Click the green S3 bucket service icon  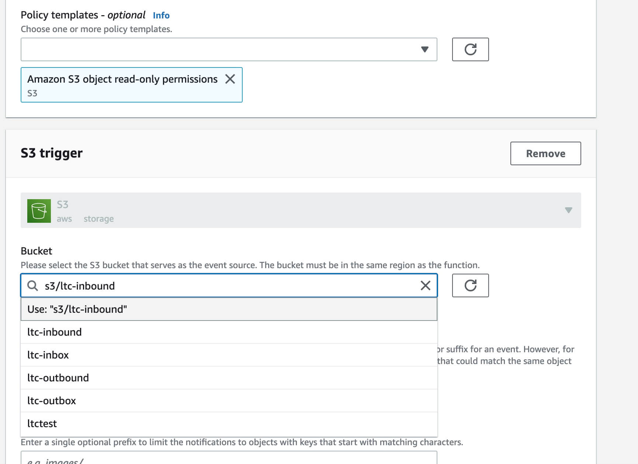(39, 211)
